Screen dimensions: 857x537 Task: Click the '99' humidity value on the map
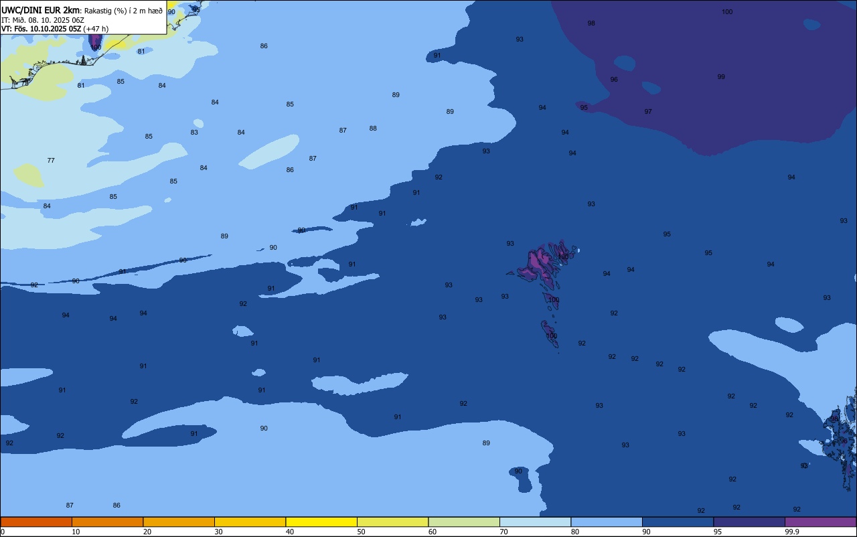[721, 77]
